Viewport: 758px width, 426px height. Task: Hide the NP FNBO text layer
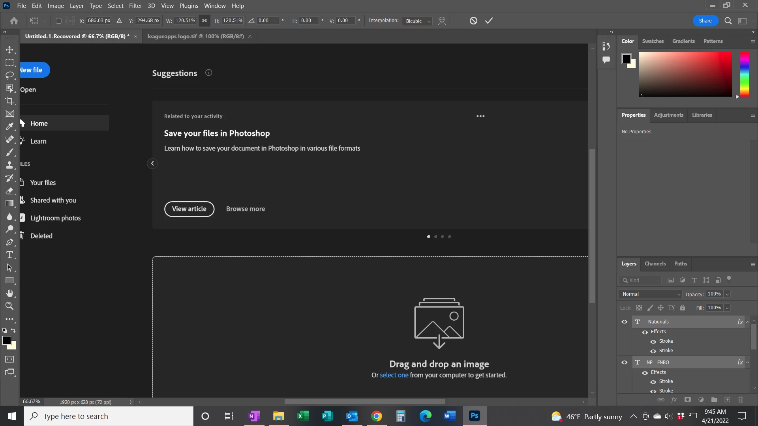(x=624, y=362)
